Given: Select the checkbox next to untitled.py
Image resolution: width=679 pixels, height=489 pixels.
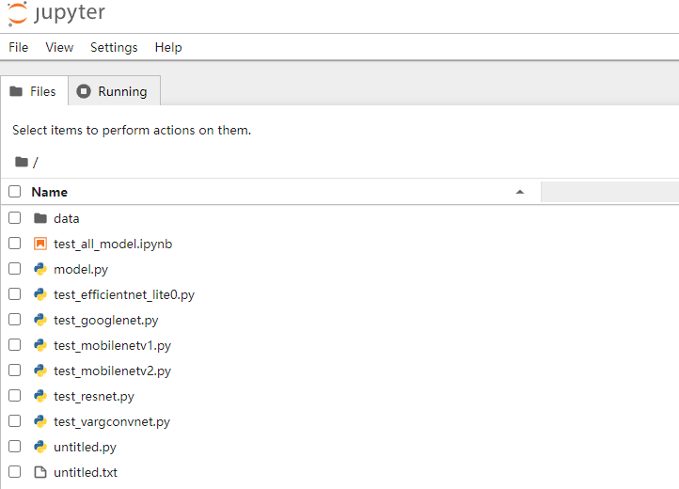Looking at the screenshot, I should (15, 446).
